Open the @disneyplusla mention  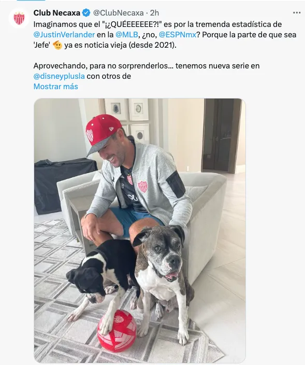pos(59,76)
